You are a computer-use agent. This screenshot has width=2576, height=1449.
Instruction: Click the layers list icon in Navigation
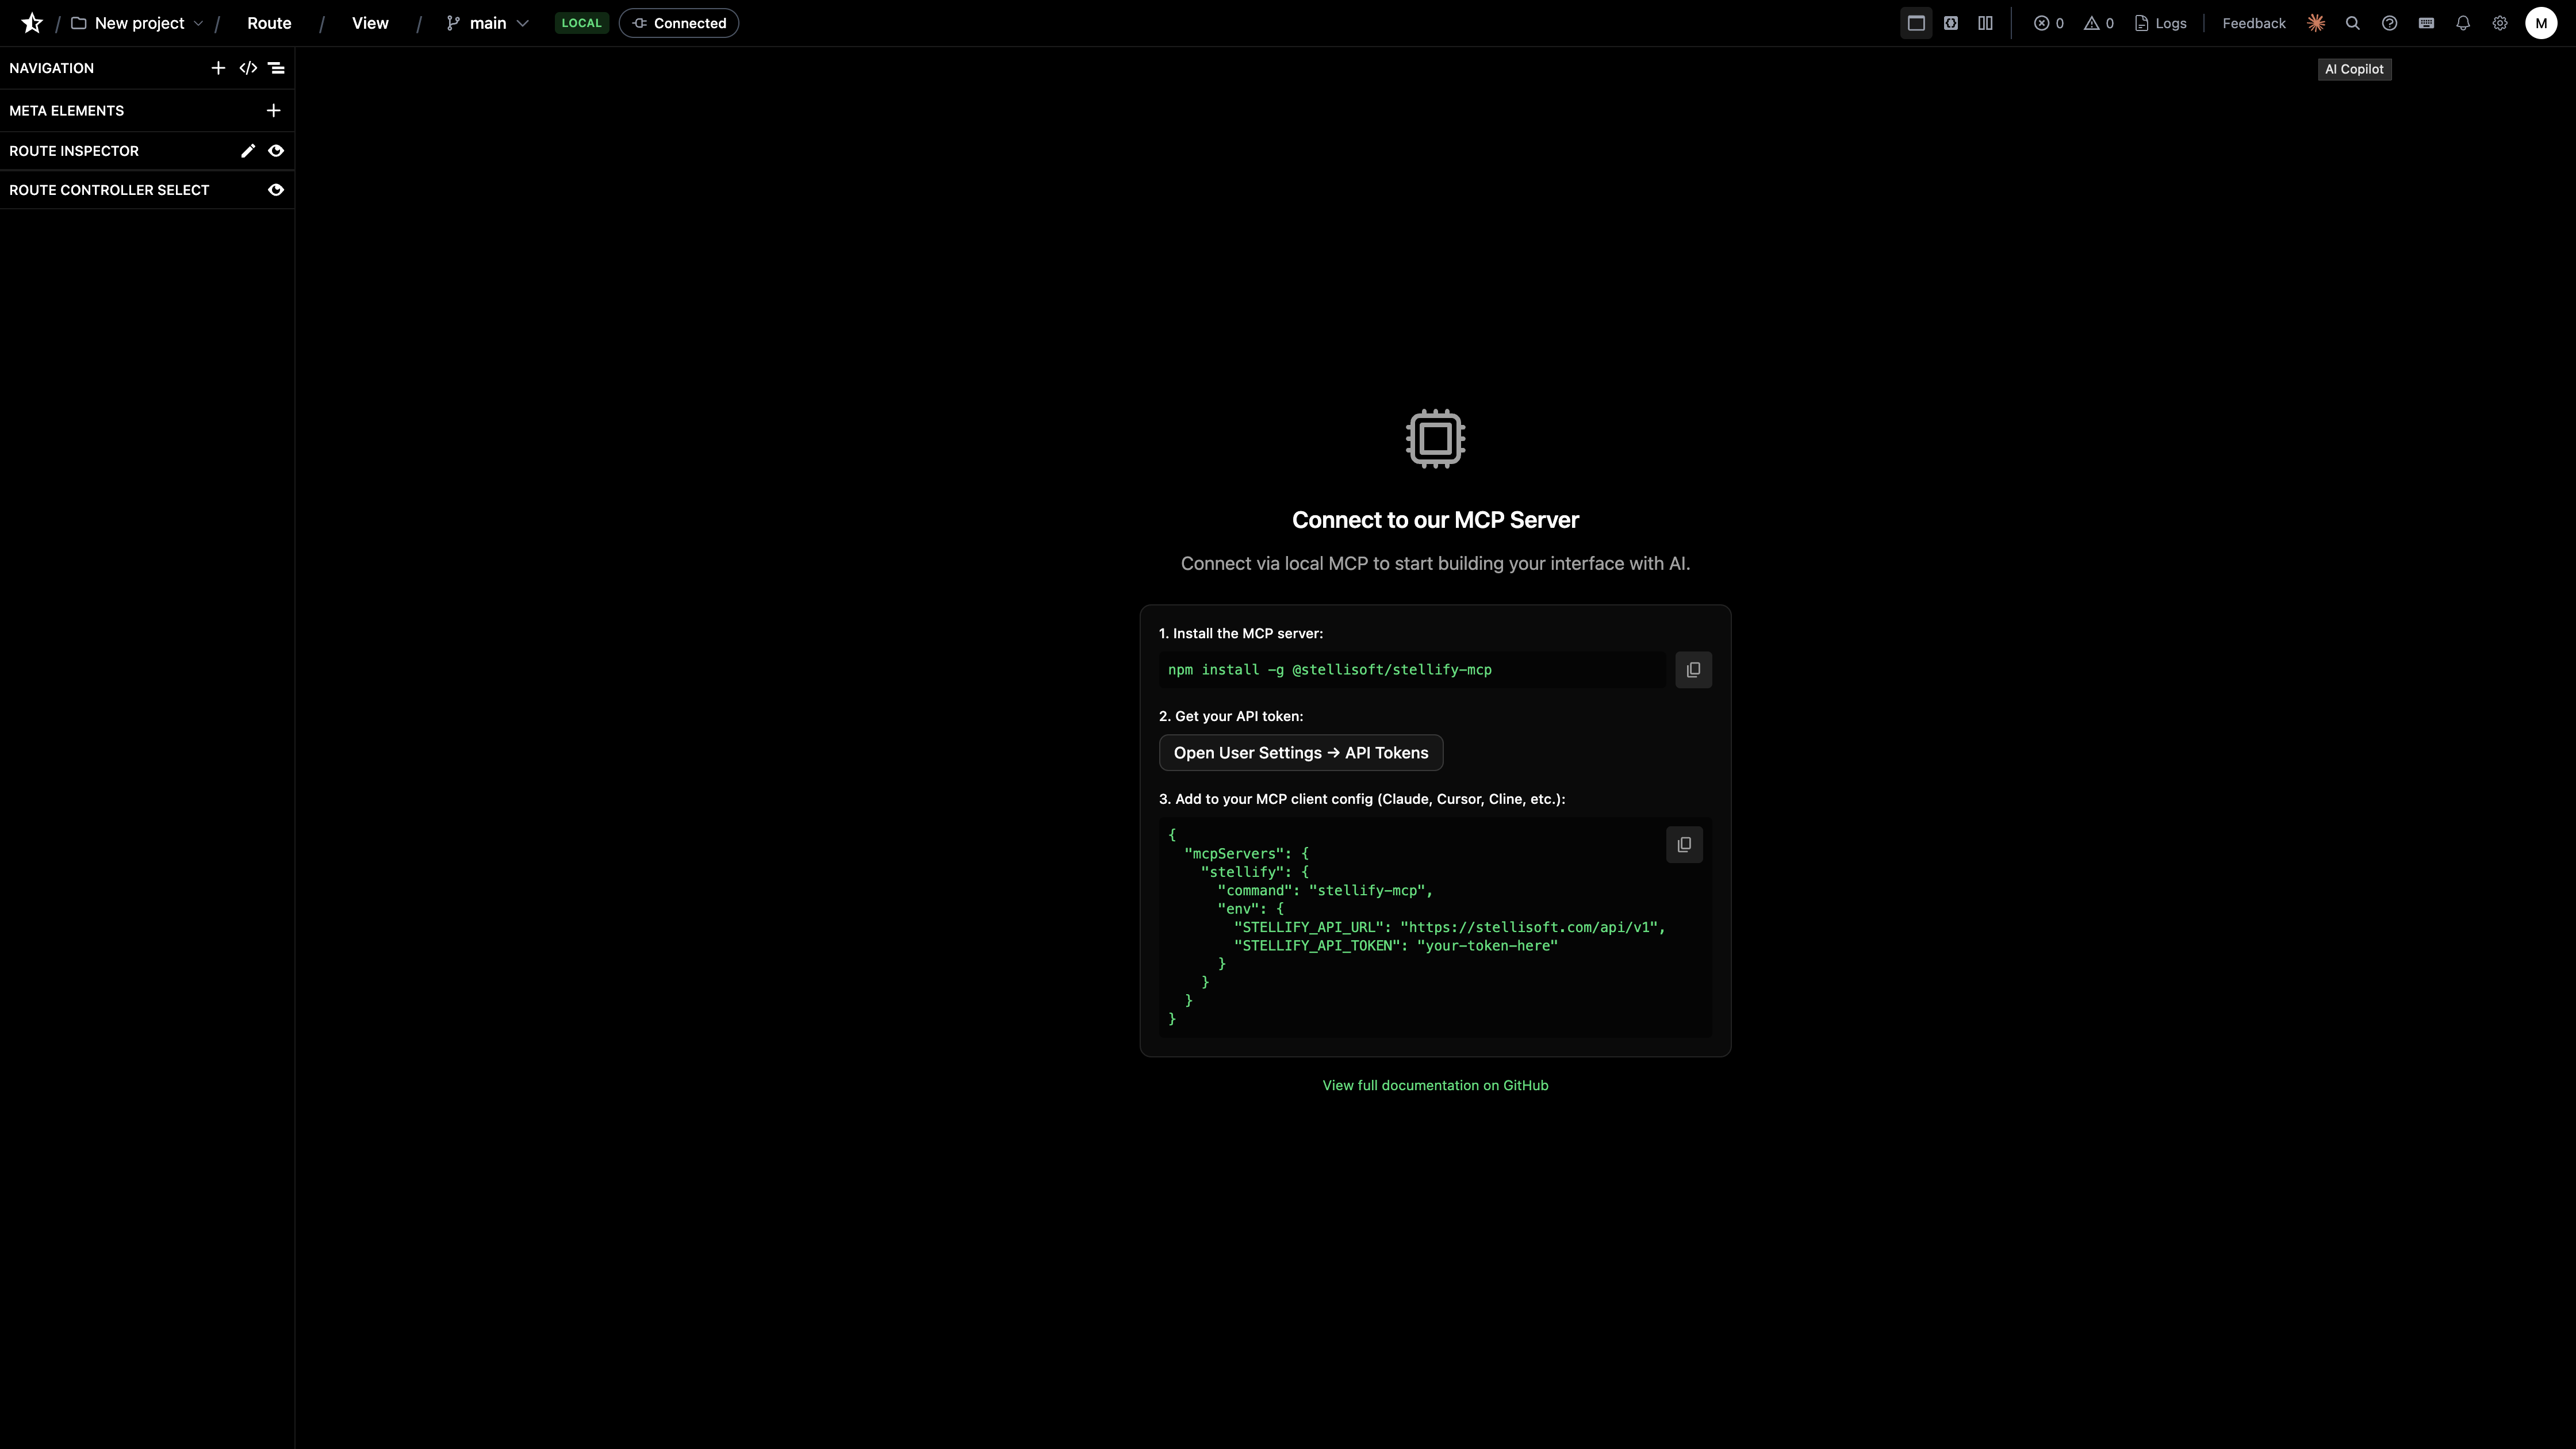[276, 68]
